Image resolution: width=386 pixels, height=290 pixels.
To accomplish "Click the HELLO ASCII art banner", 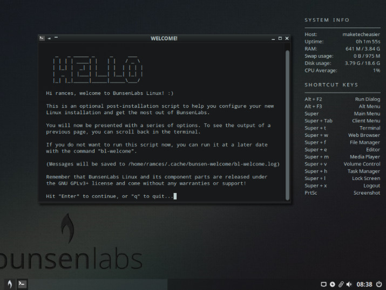I will (x=98, y=70).
